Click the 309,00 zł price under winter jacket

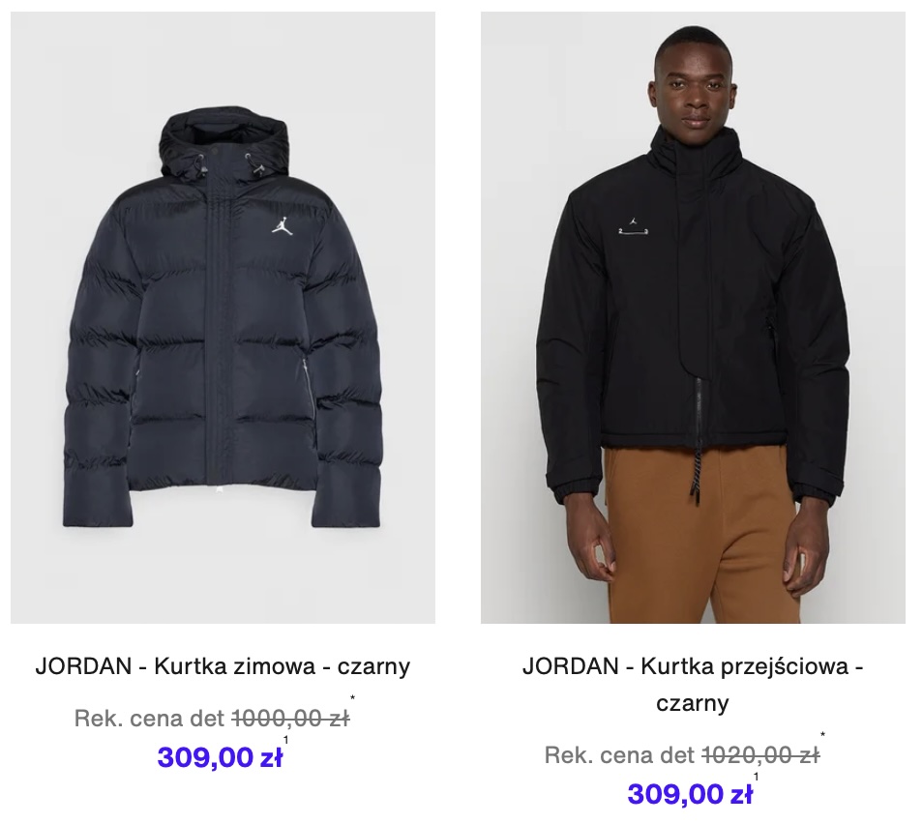tap(220, 757)
